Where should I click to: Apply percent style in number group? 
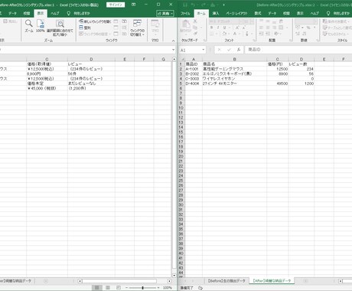point(308,28)
